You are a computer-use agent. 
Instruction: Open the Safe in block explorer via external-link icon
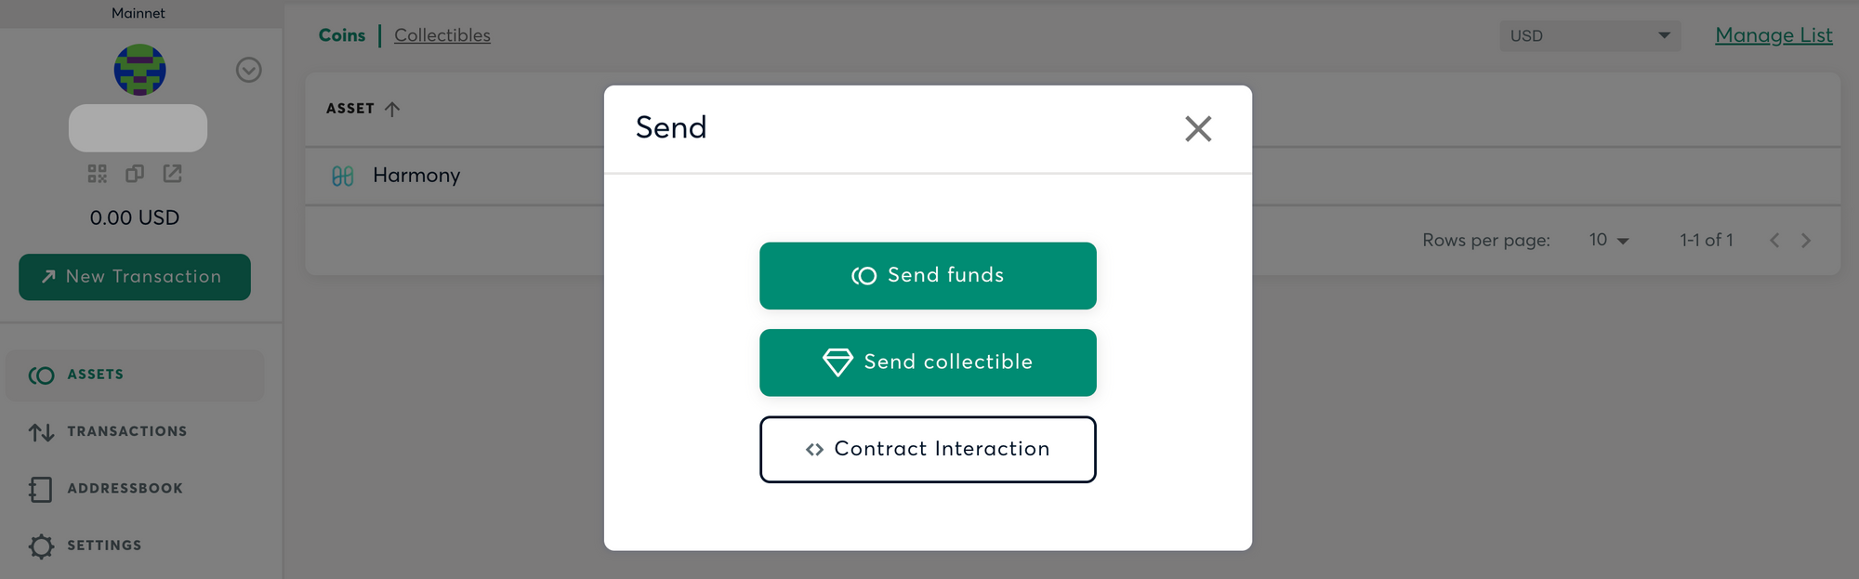[x=173, y=173]
